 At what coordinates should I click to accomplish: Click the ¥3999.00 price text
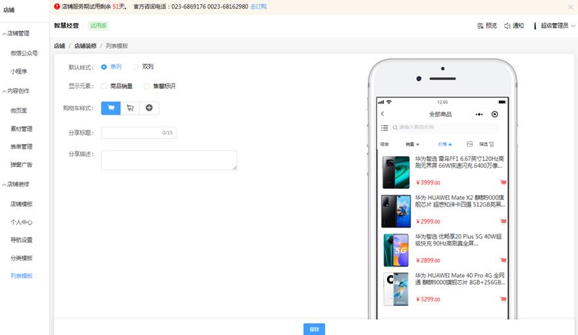click(428, 182)
